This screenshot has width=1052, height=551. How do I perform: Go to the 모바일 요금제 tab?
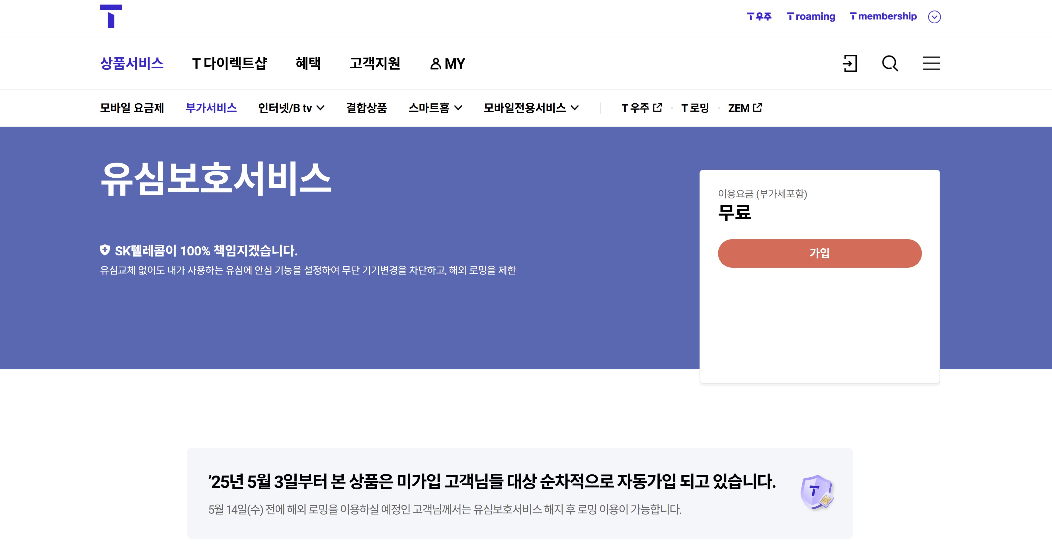click(x=132, y=108)
